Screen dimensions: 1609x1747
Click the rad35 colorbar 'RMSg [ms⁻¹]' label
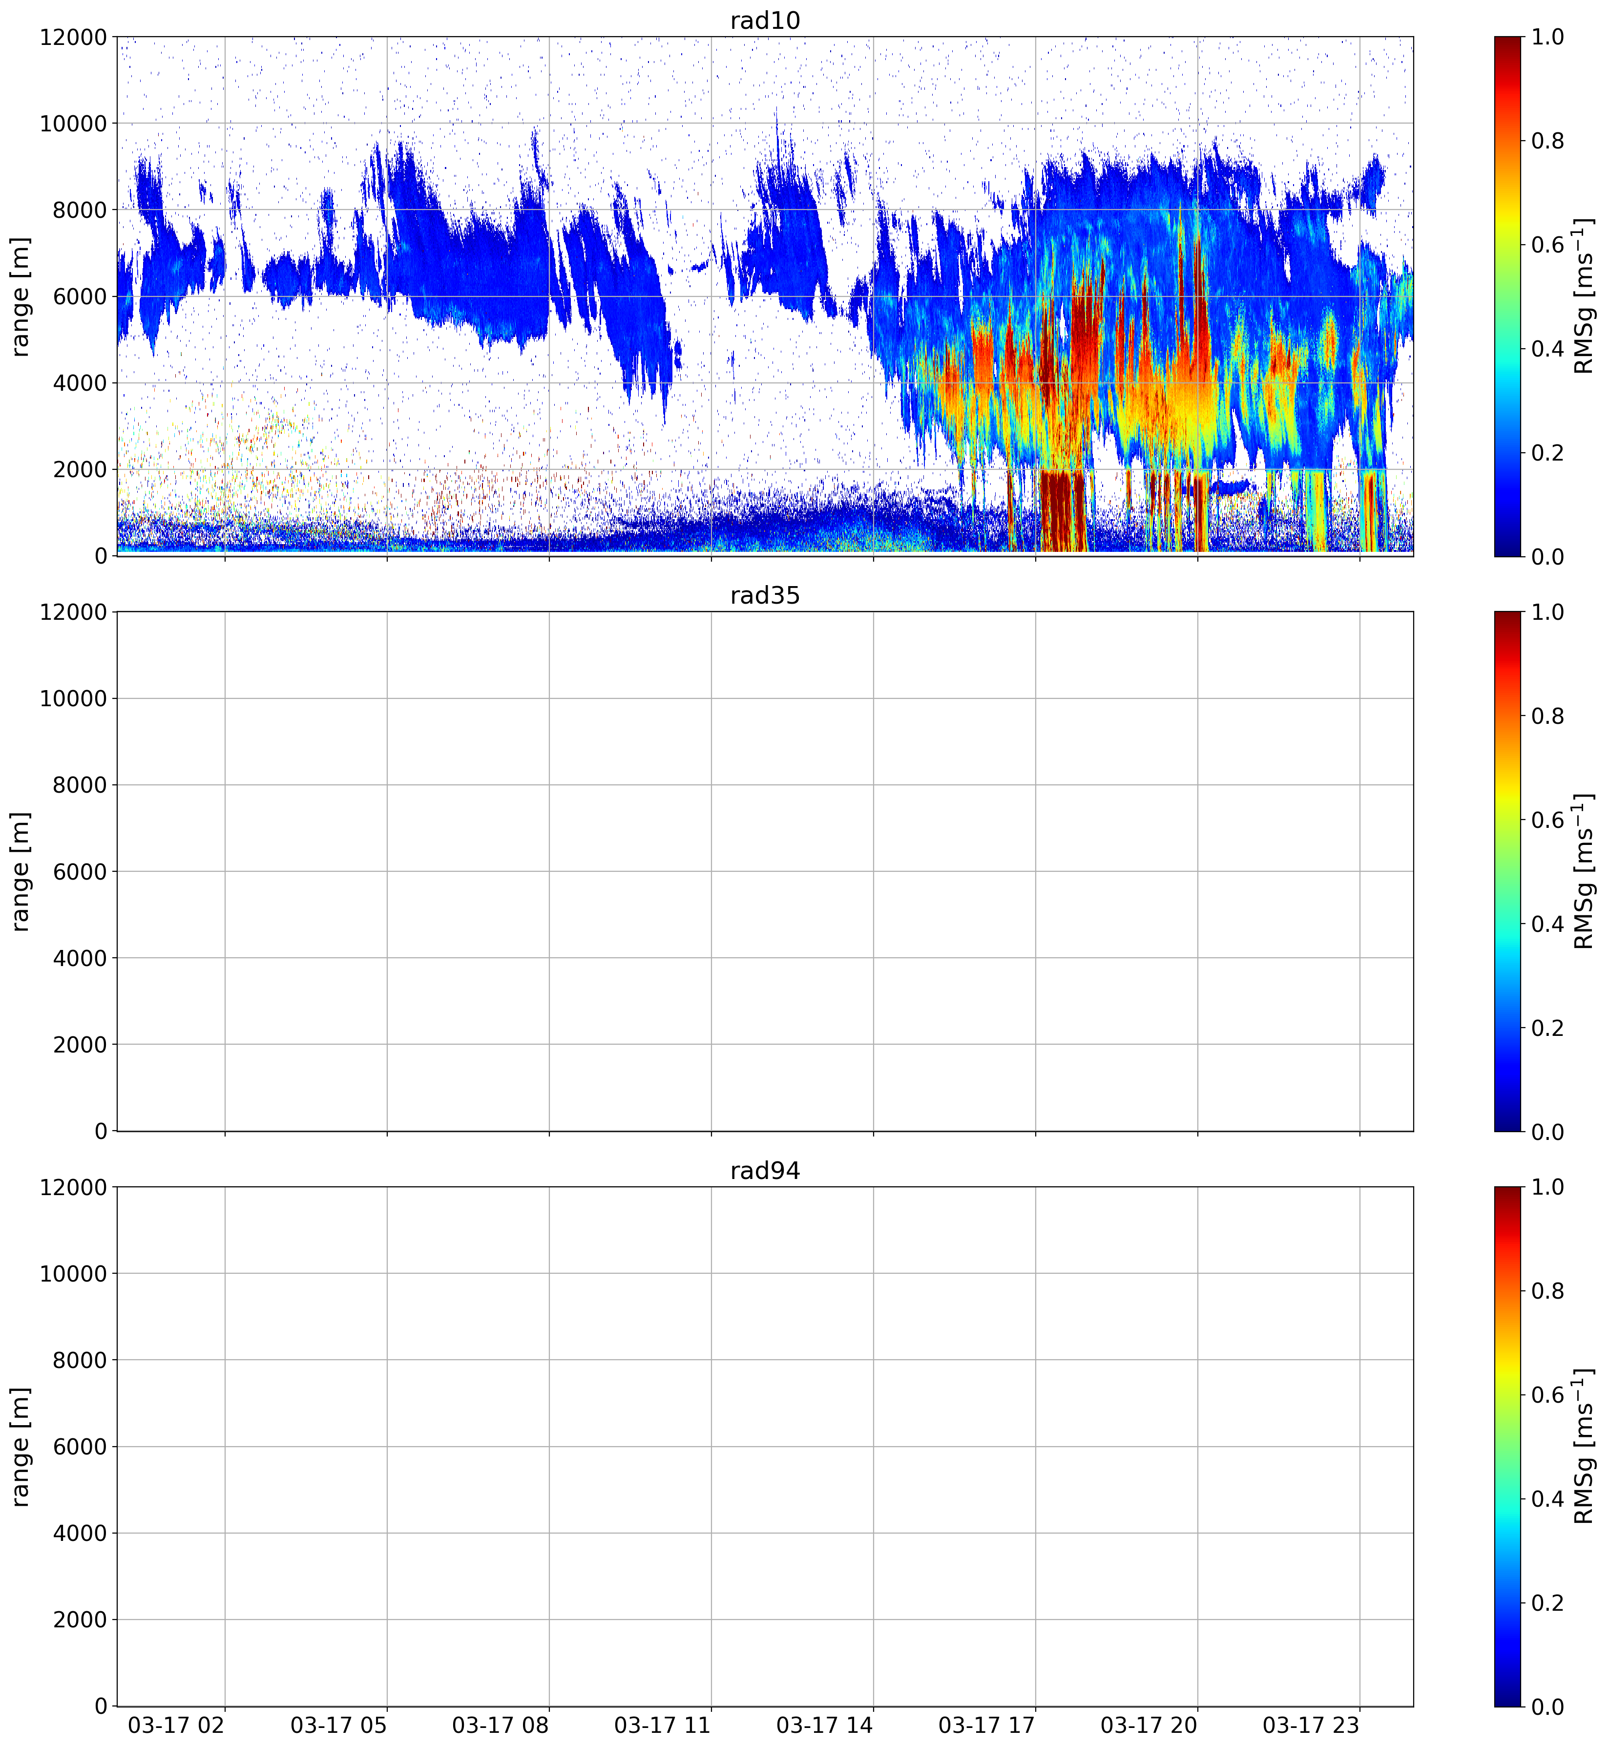(x=1584, y=872)
